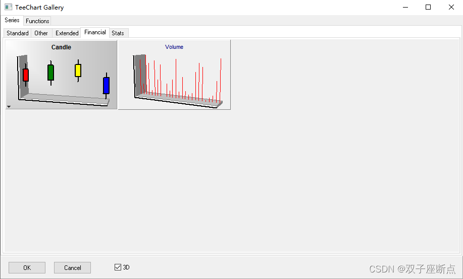Open the Financial series tab
The width and height of the screenshot is (463, 279).
(x=95, y=32)
